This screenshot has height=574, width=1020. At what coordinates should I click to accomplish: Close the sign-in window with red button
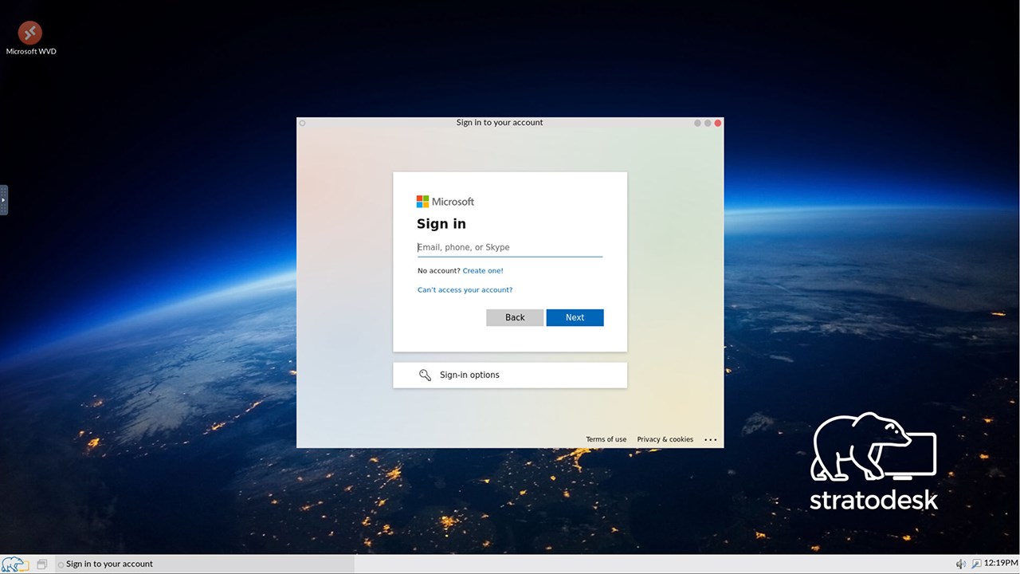pyautogui.click(x=718, y=123)
